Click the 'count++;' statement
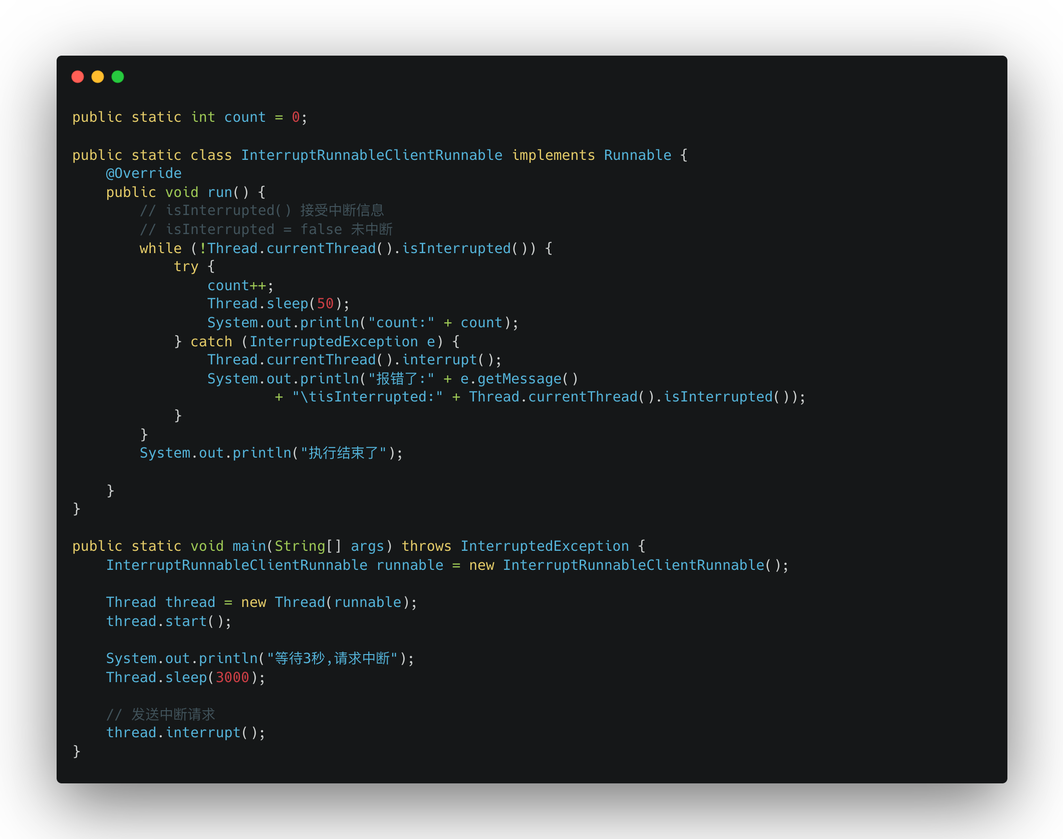1063x839 pixels. point(240,285)
